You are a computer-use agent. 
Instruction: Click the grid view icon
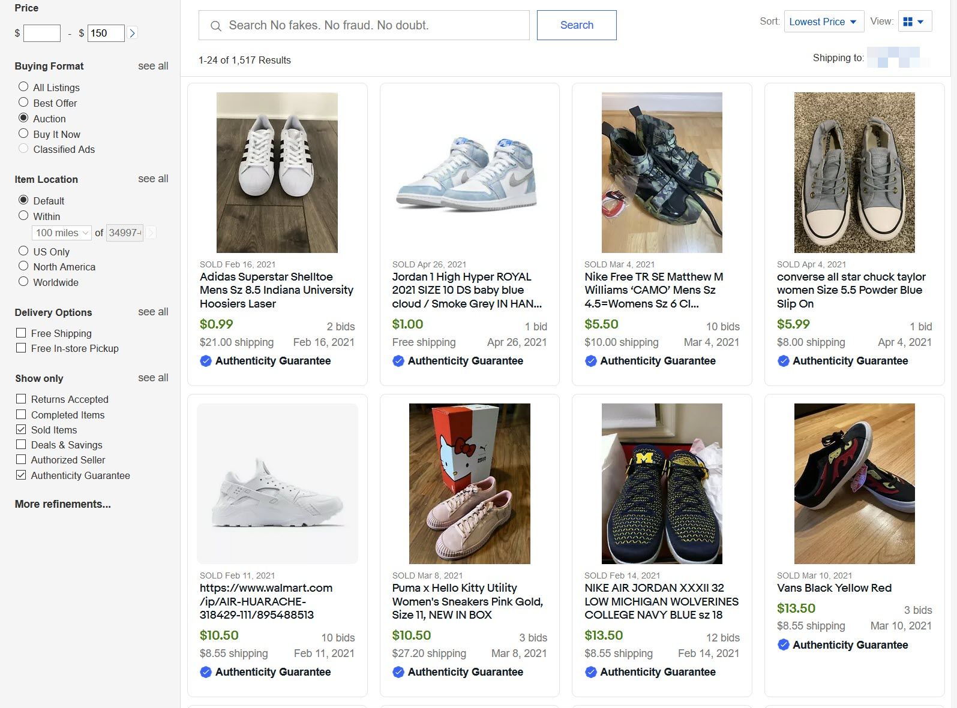pyautogui.click(x=908, y=22)
